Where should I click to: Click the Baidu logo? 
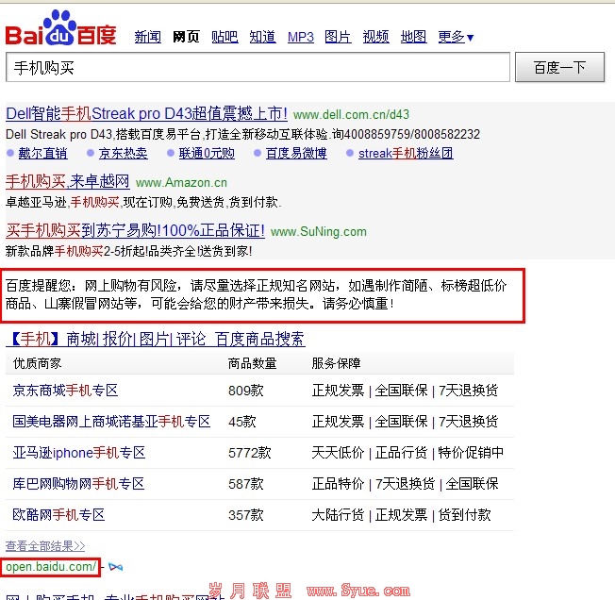point(60,28)
